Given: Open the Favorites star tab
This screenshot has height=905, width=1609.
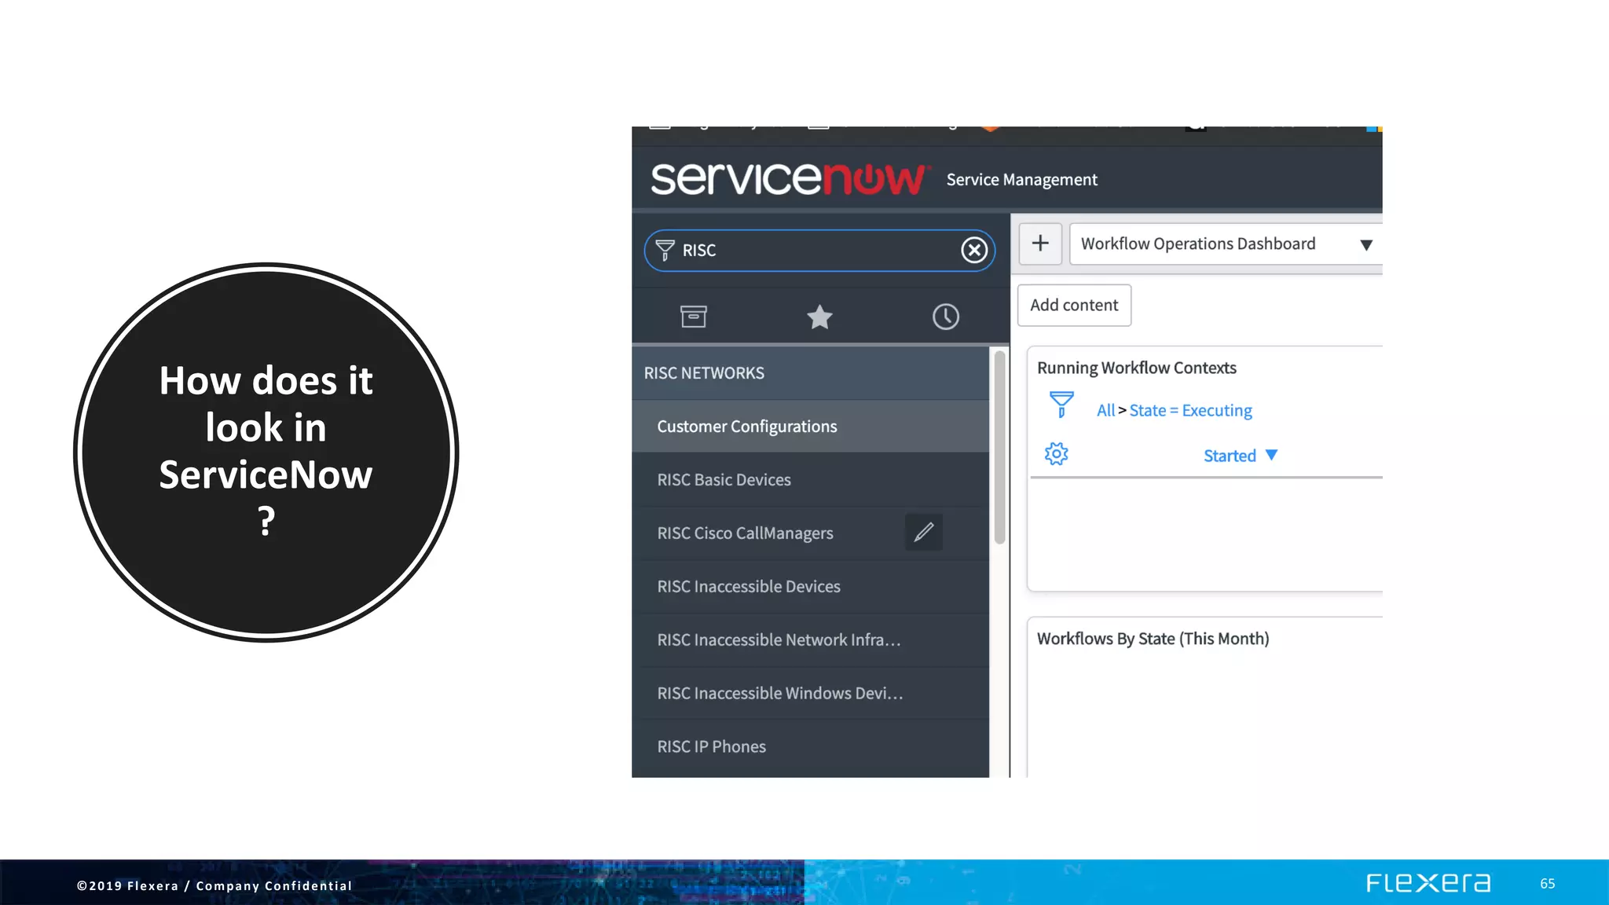Looking at the screenshot, I should point(819,317).
